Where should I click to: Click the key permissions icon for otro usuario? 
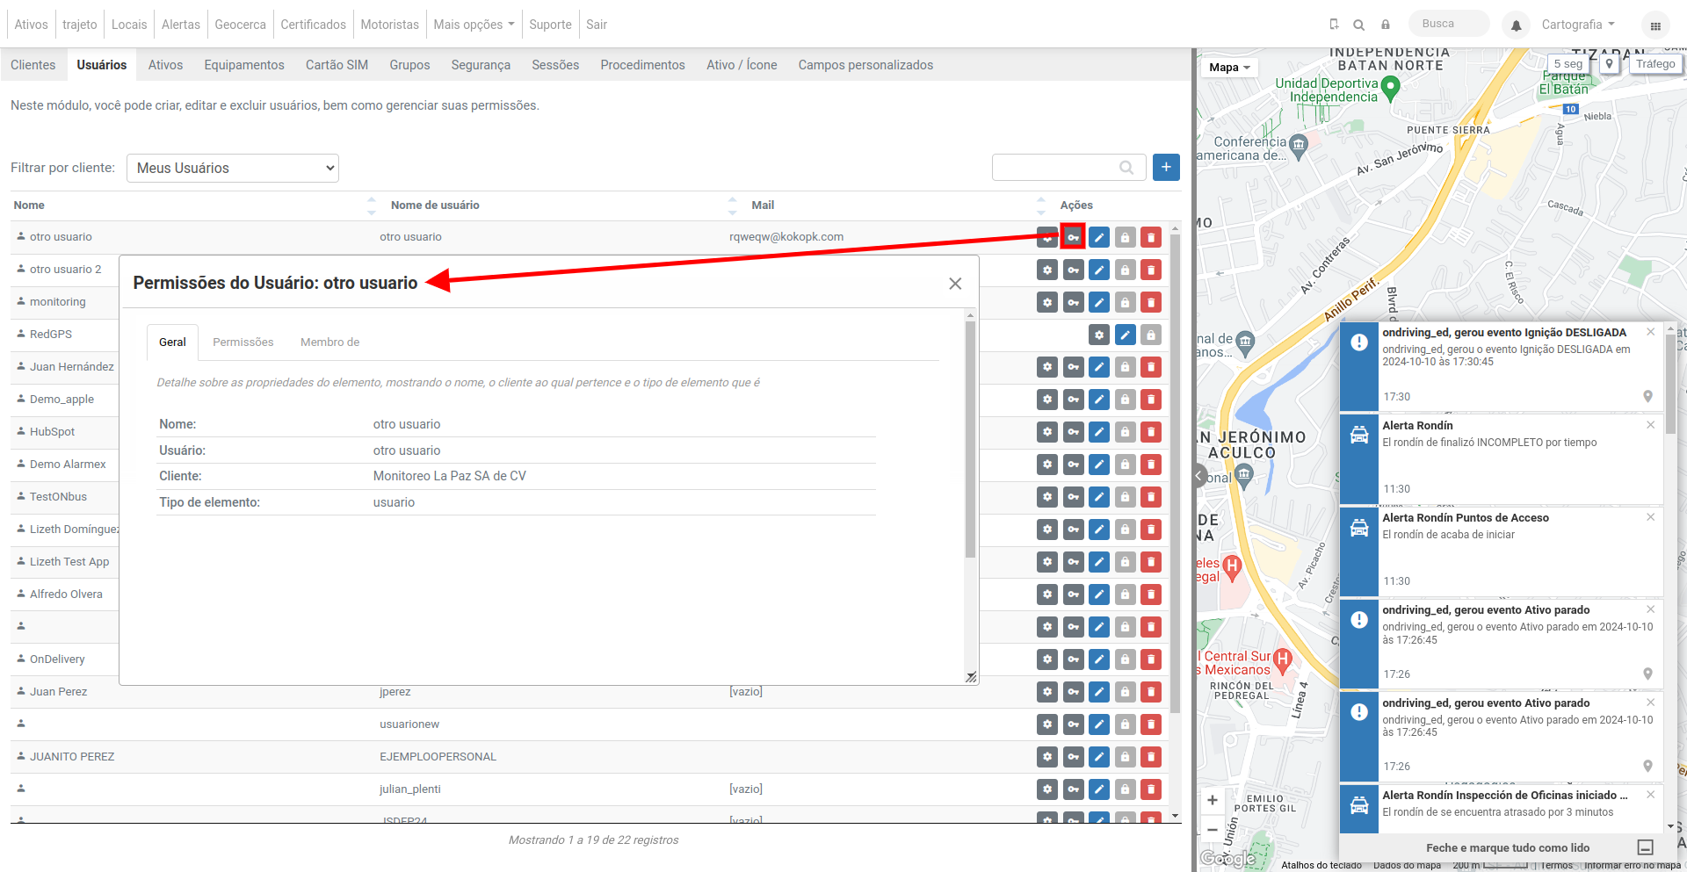[1073, 237]
